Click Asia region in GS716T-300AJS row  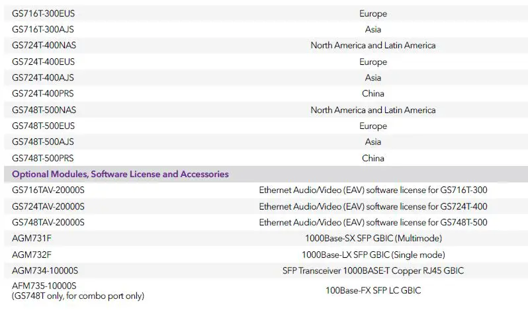(373, 29)
